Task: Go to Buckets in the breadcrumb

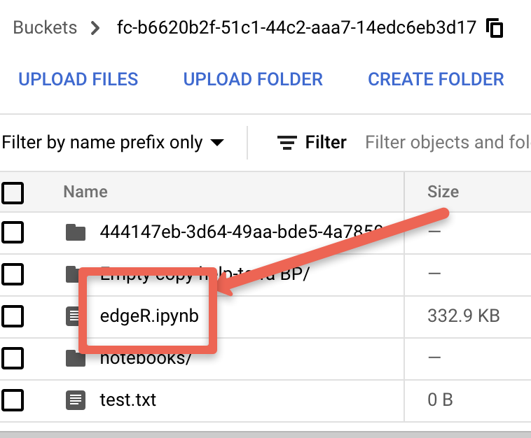Action: [x=46, y=29]
